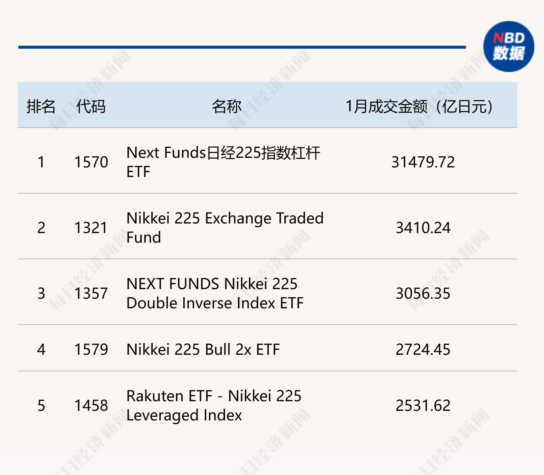Click the 3056.35 amount cell
544x475 pixels.
coord(423,293)
